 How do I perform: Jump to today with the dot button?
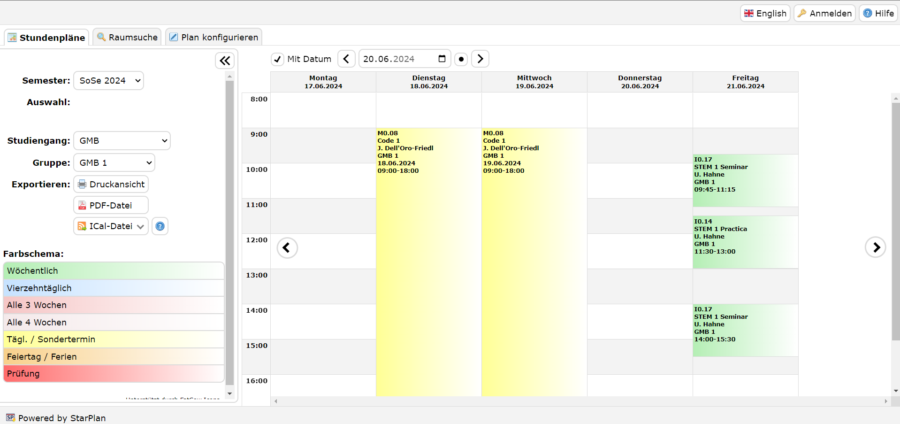click(x=461, y=59)
